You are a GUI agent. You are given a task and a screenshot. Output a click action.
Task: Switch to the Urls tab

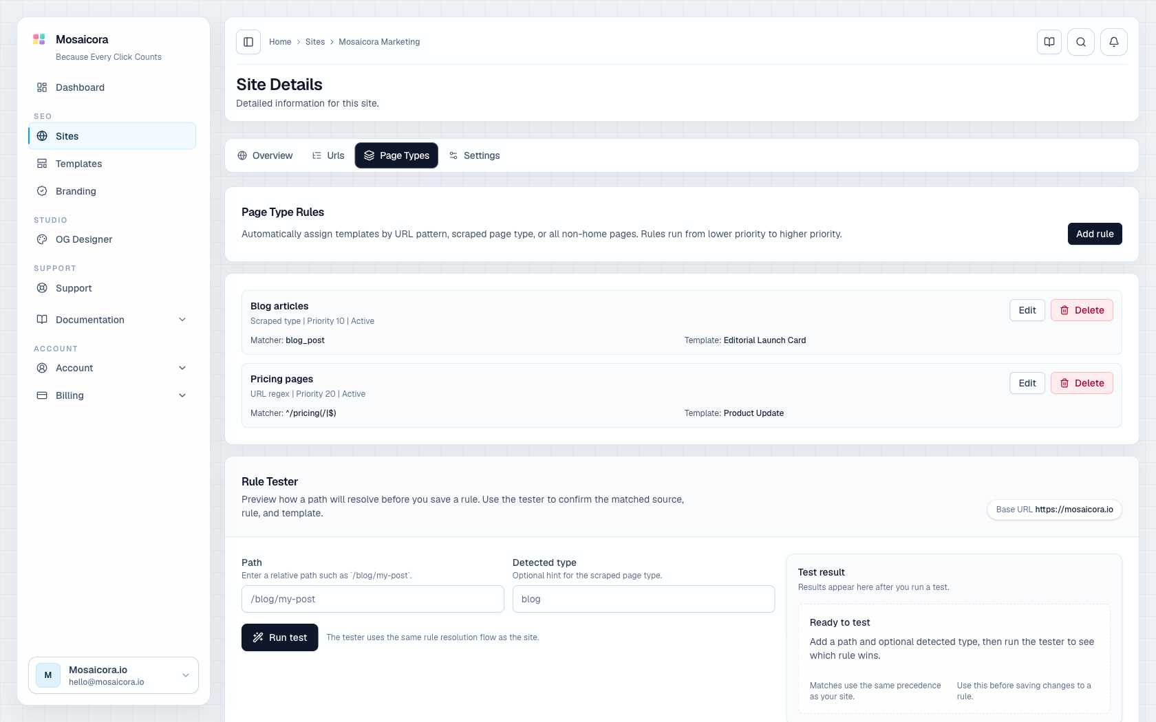(328, 155)
